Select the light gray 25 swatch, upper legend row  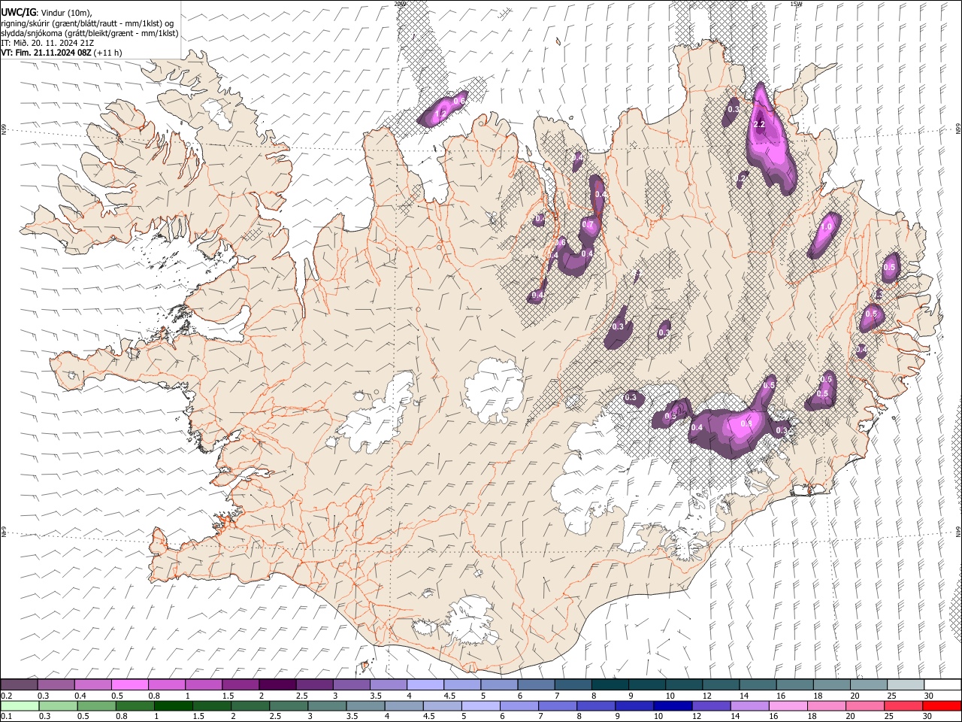coord(906,684)
